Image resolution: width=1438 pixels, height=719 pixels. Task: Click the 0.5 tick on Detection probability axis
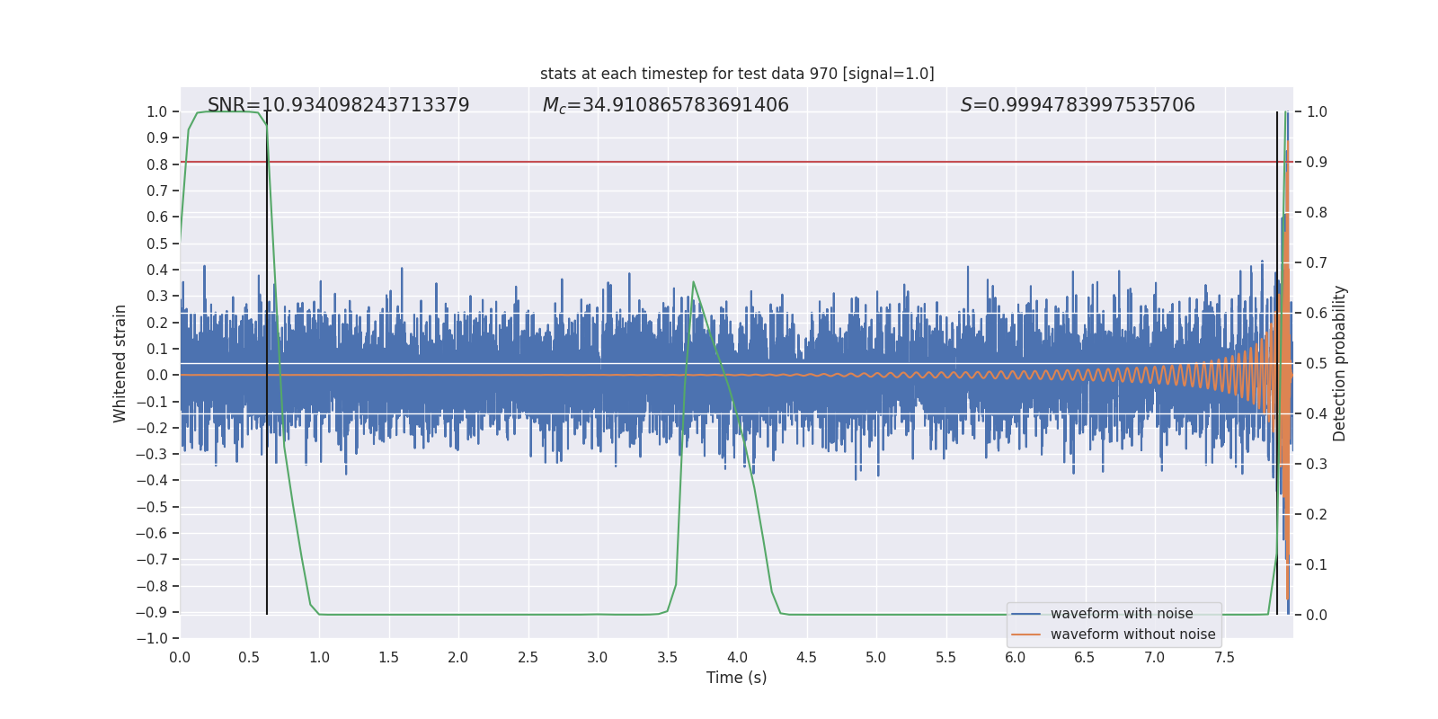1317,363
